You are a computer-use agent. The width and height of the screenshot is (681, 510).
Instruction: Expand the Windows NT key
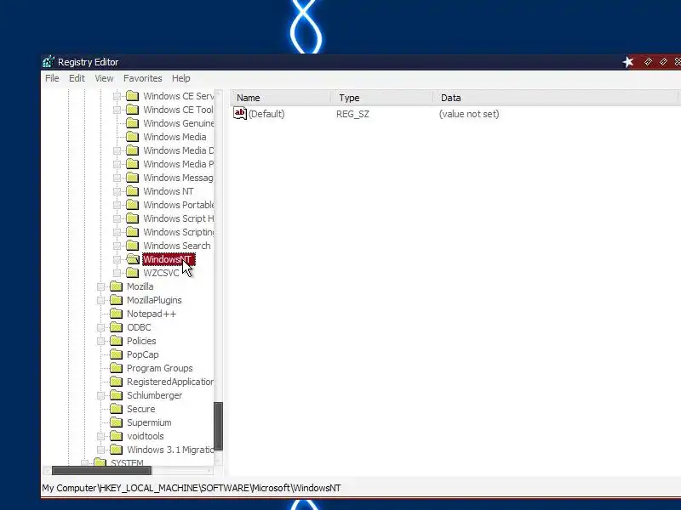tap(117, 192)
